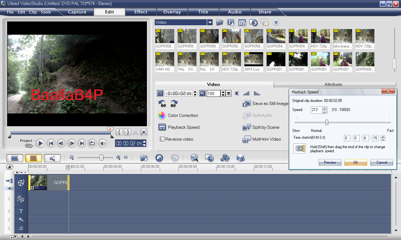Apply the Fade-in audio icon

[247, 93]
